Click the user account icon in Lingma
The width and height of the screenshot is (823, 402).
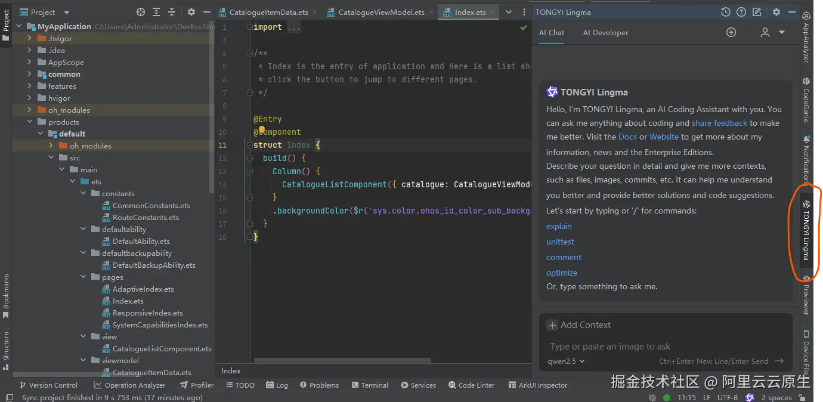click(x=765, y=33)
